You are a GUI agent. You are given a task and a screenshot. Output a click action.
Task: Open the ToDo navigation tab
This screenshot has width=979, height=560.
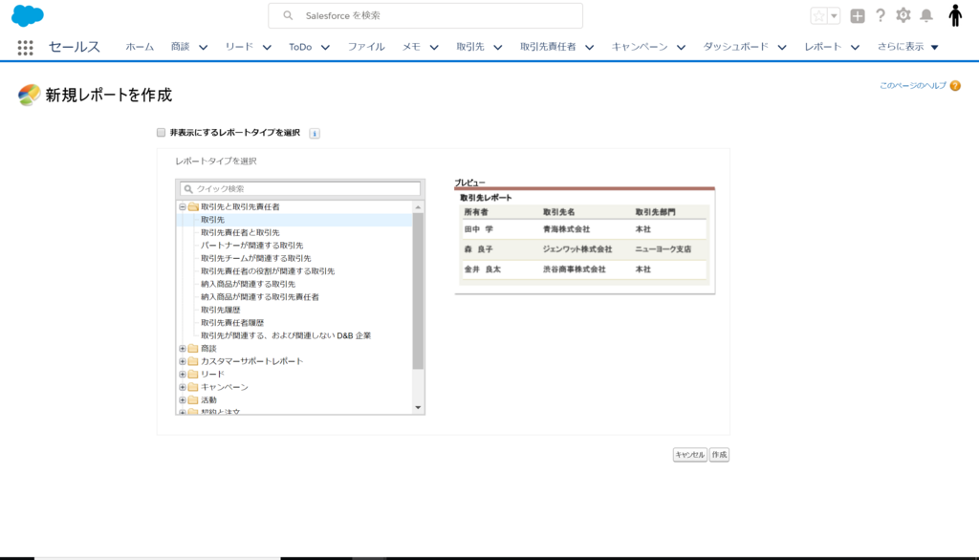click(300, 47)
